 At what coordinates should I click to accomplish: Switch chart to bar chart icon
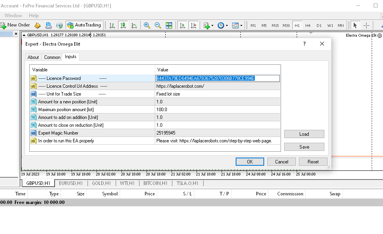(x=112, y=25)
